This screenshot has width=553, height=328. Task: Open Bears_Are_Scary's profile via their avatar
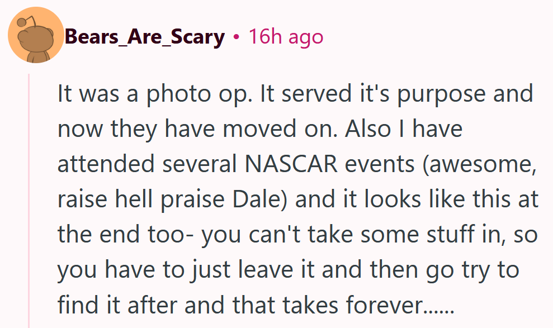36,34
